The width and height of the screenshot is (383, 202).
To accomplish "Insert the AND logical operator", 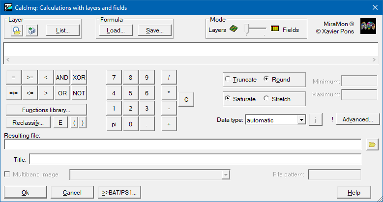I will (62, 78).
